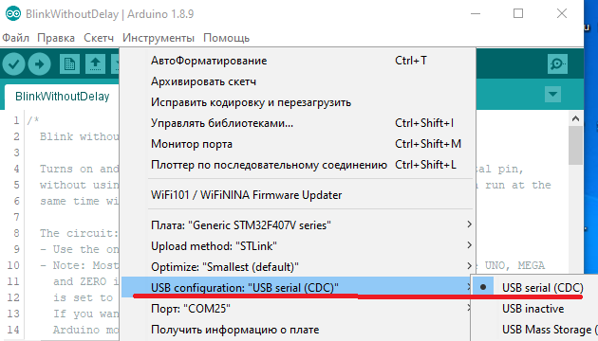Screen dimensions: 598x341
Task: Click the Arduino logo in title bar
Action: pos(13,14)
